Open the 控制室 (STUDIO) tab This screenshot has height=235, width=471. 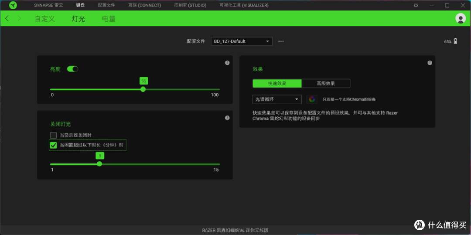click(190, 5)
